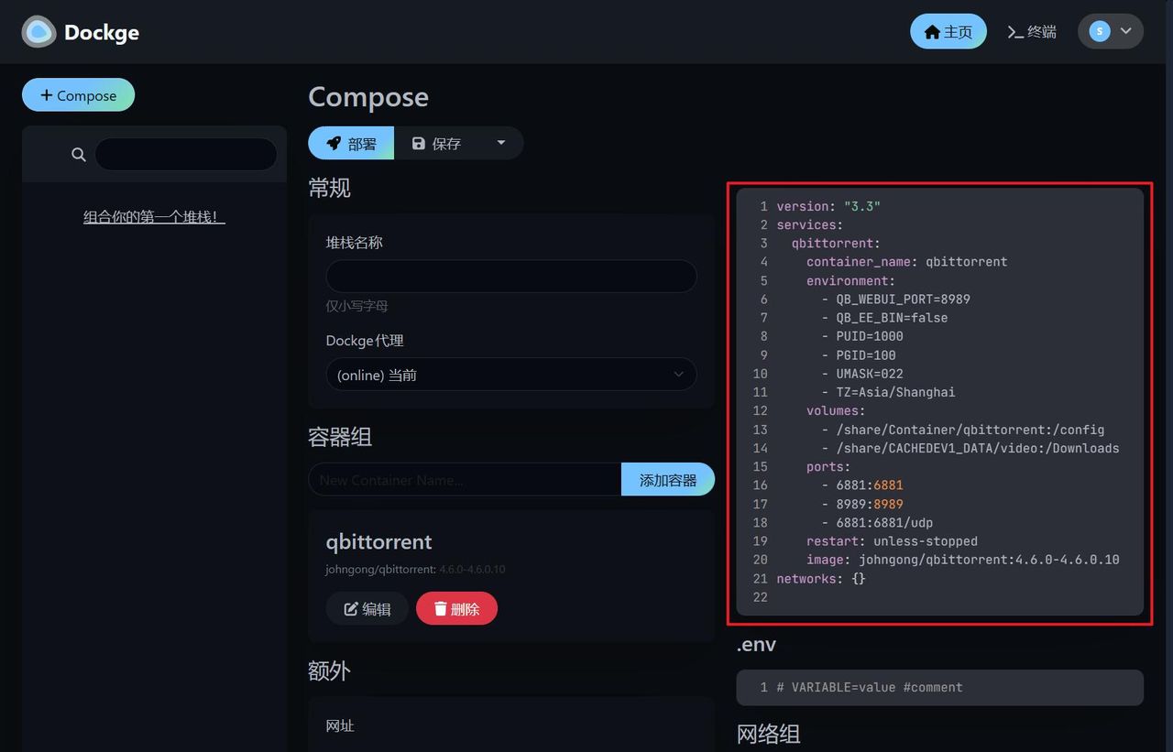
Task: Click the pencil edit icon
Action: [x=351, y=608]
